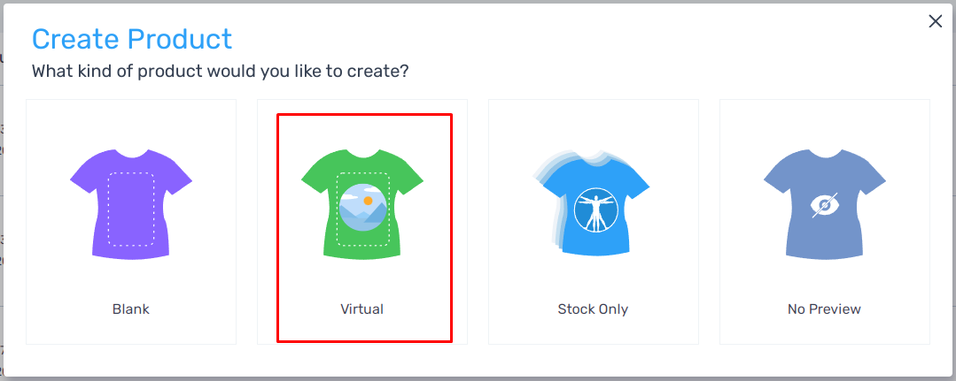Pick the "Stock Only" label text
Screen dimensions: 956x381
point(593,309)
